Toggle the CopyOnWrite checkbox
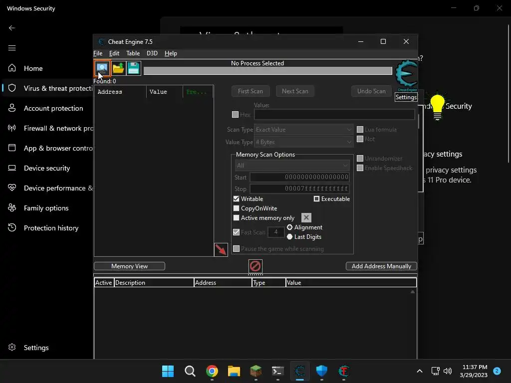The image size is (511, 383). tap(236, 208)
